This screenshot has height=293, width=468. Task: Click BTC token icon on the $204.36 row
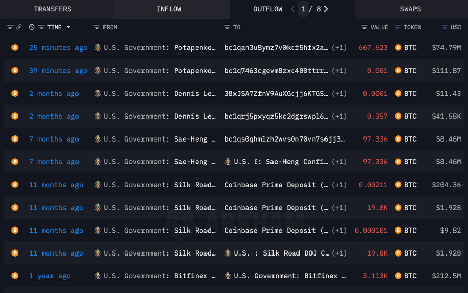398,185
